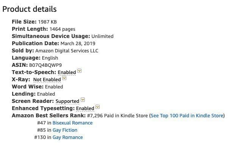241x145 pixels.
Task: Expand the Text-to-Speech info arrow icon
Action: click(79, 71)
